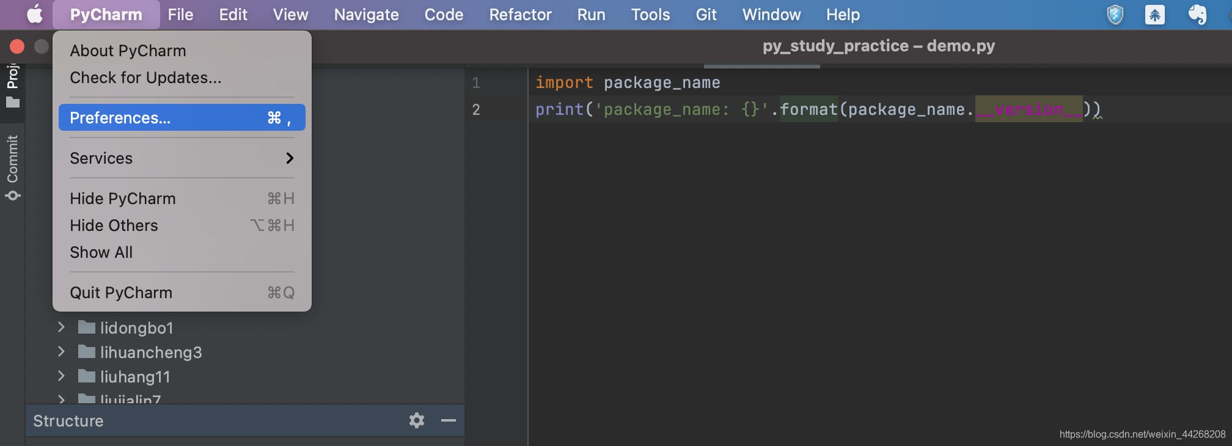Expand the liuhang11 folder
Image resolution: width=1232 pixels, height=446 pixels.
pos(61,376)
